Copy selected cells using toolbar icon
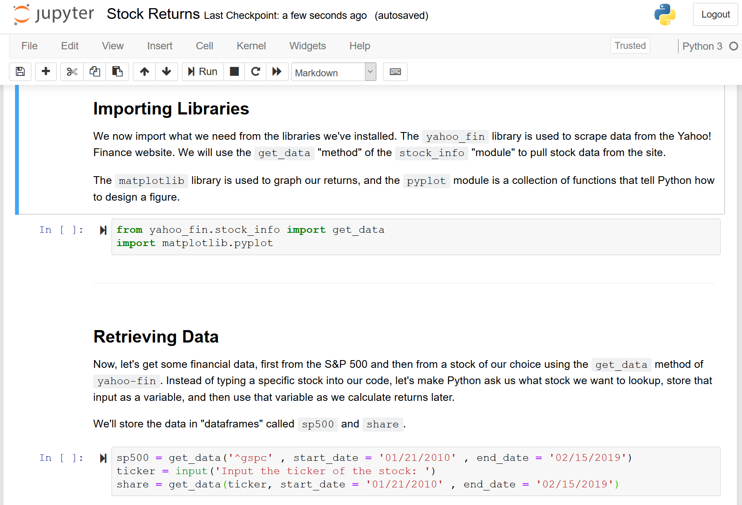 coord(95,72)
